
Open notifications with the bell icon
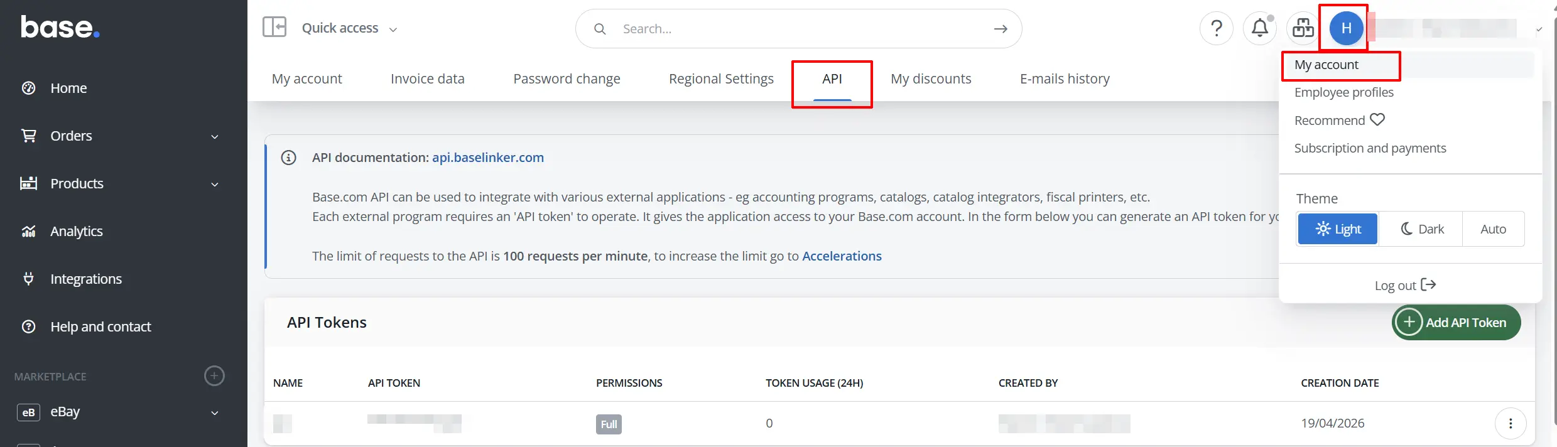(x=1260, y=28)
